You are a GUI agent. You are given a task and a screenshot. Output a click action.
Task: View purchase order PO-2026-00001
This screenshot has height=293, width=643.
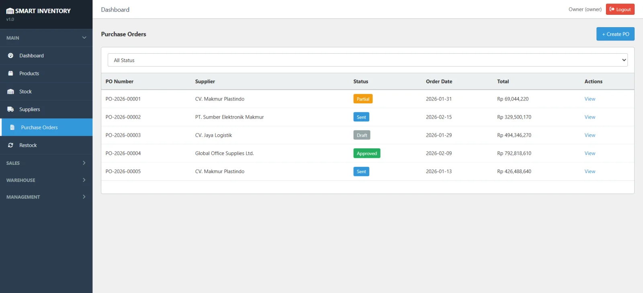590,99
